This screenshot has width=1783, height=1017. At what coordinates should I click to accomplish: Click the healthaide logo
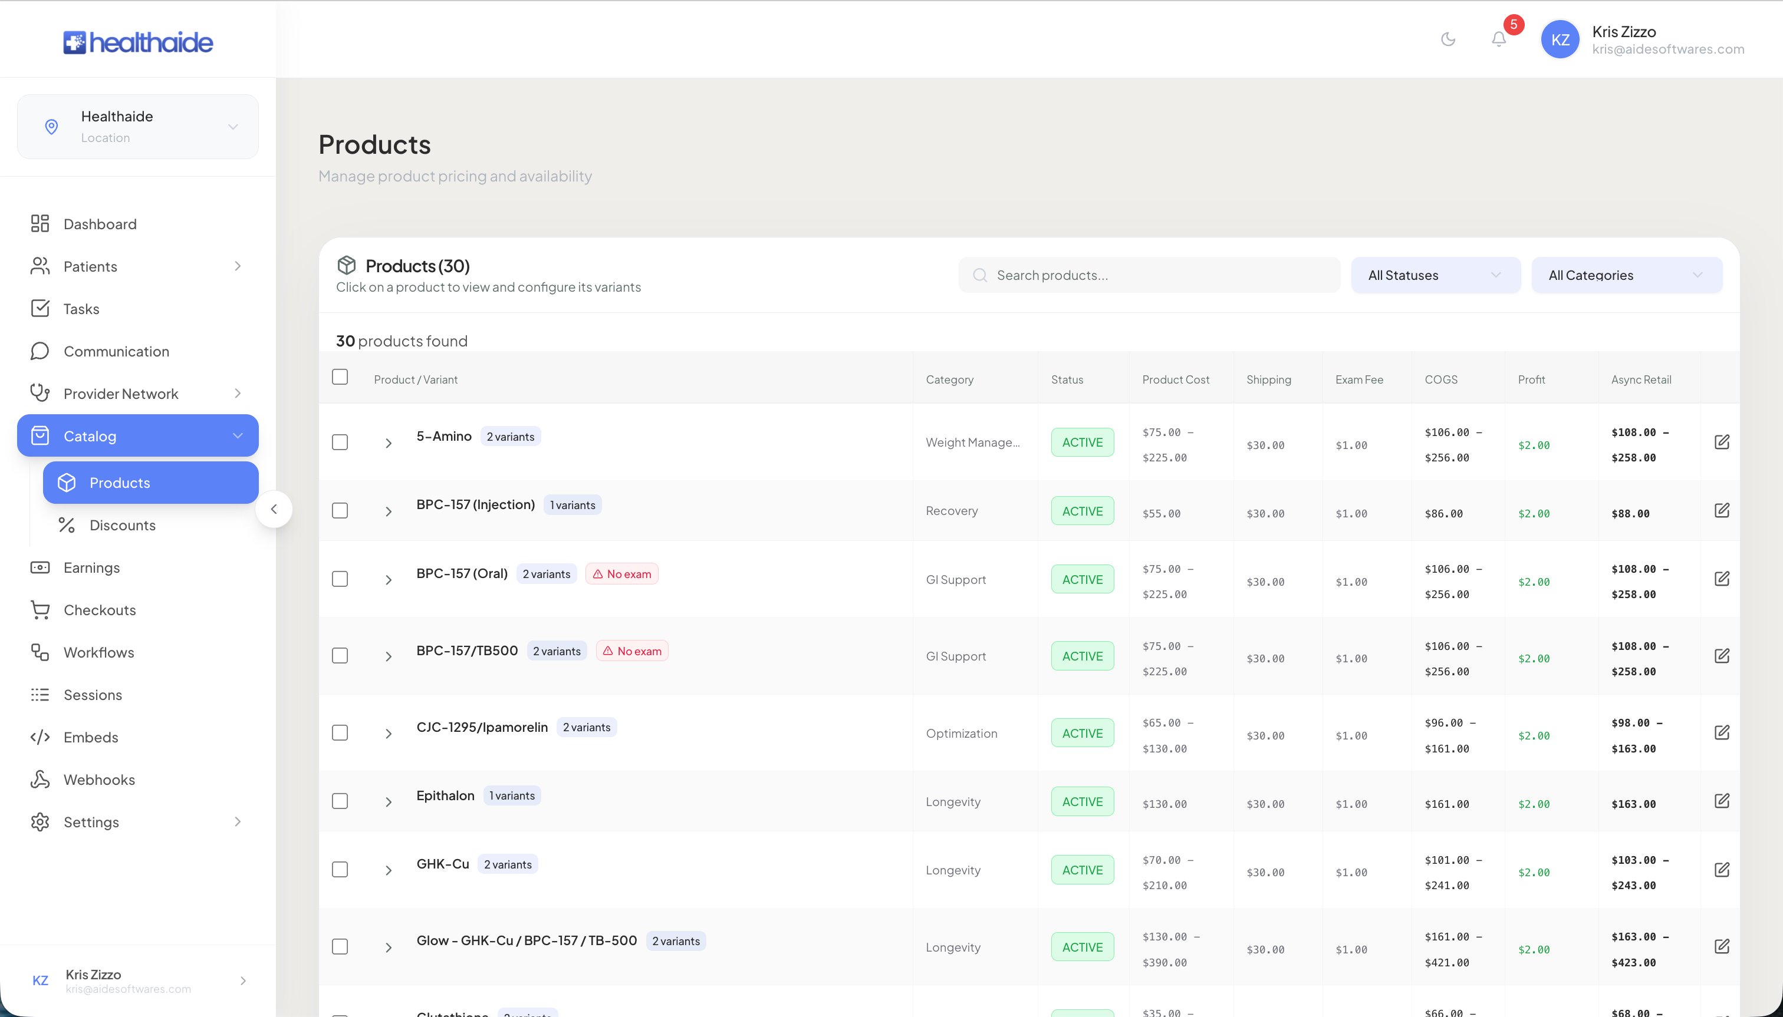[138, 42]
